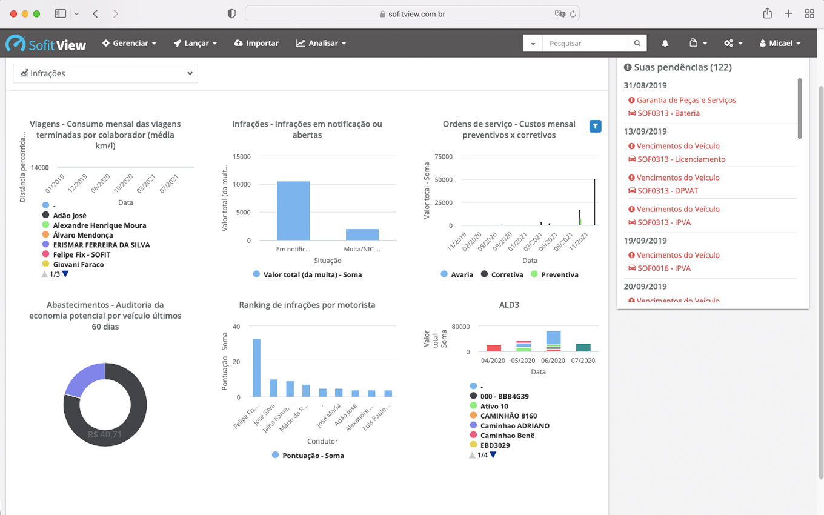The width and height of the screenshot is (824, 515).
Task: Click the Sofit View logo
Action: tap(46, 44)
